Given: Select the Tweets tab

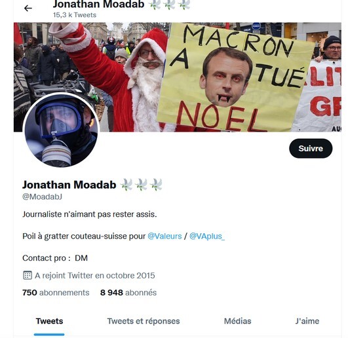Looking at the screenshot, I should point(49,321).
